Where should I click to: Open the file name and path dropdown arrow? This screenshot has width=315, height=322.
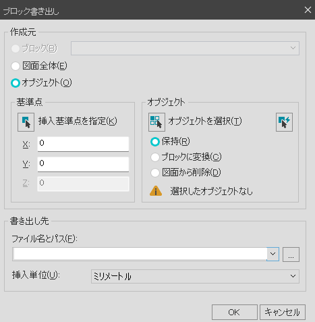(273, 254)
